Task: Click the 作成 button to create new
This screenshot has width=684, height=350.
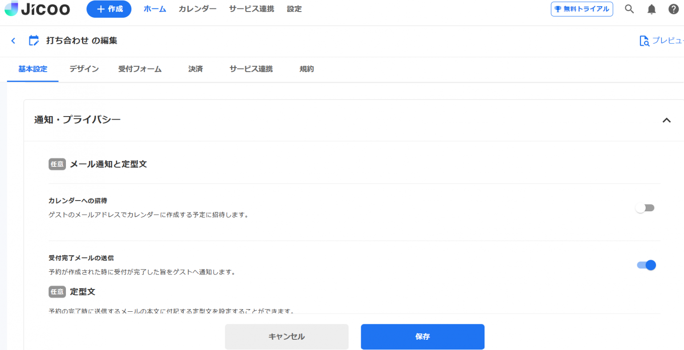Action: point(109,8)
